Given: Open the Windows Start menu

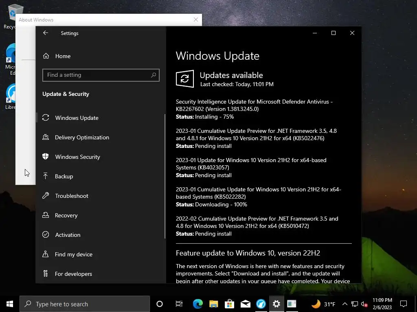Looking at the screenshot, I should (10, 304).
